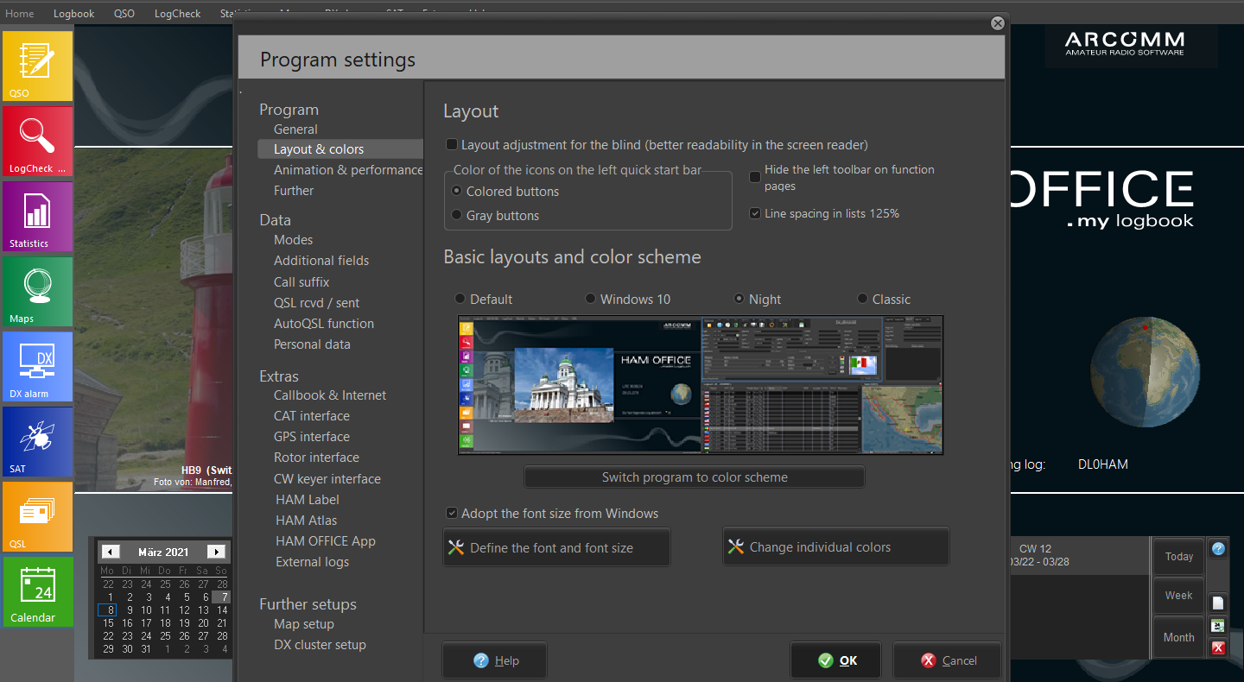
Task: Open AutoQSL function settings
Action: pyautogui.click(x=324, y=324)
